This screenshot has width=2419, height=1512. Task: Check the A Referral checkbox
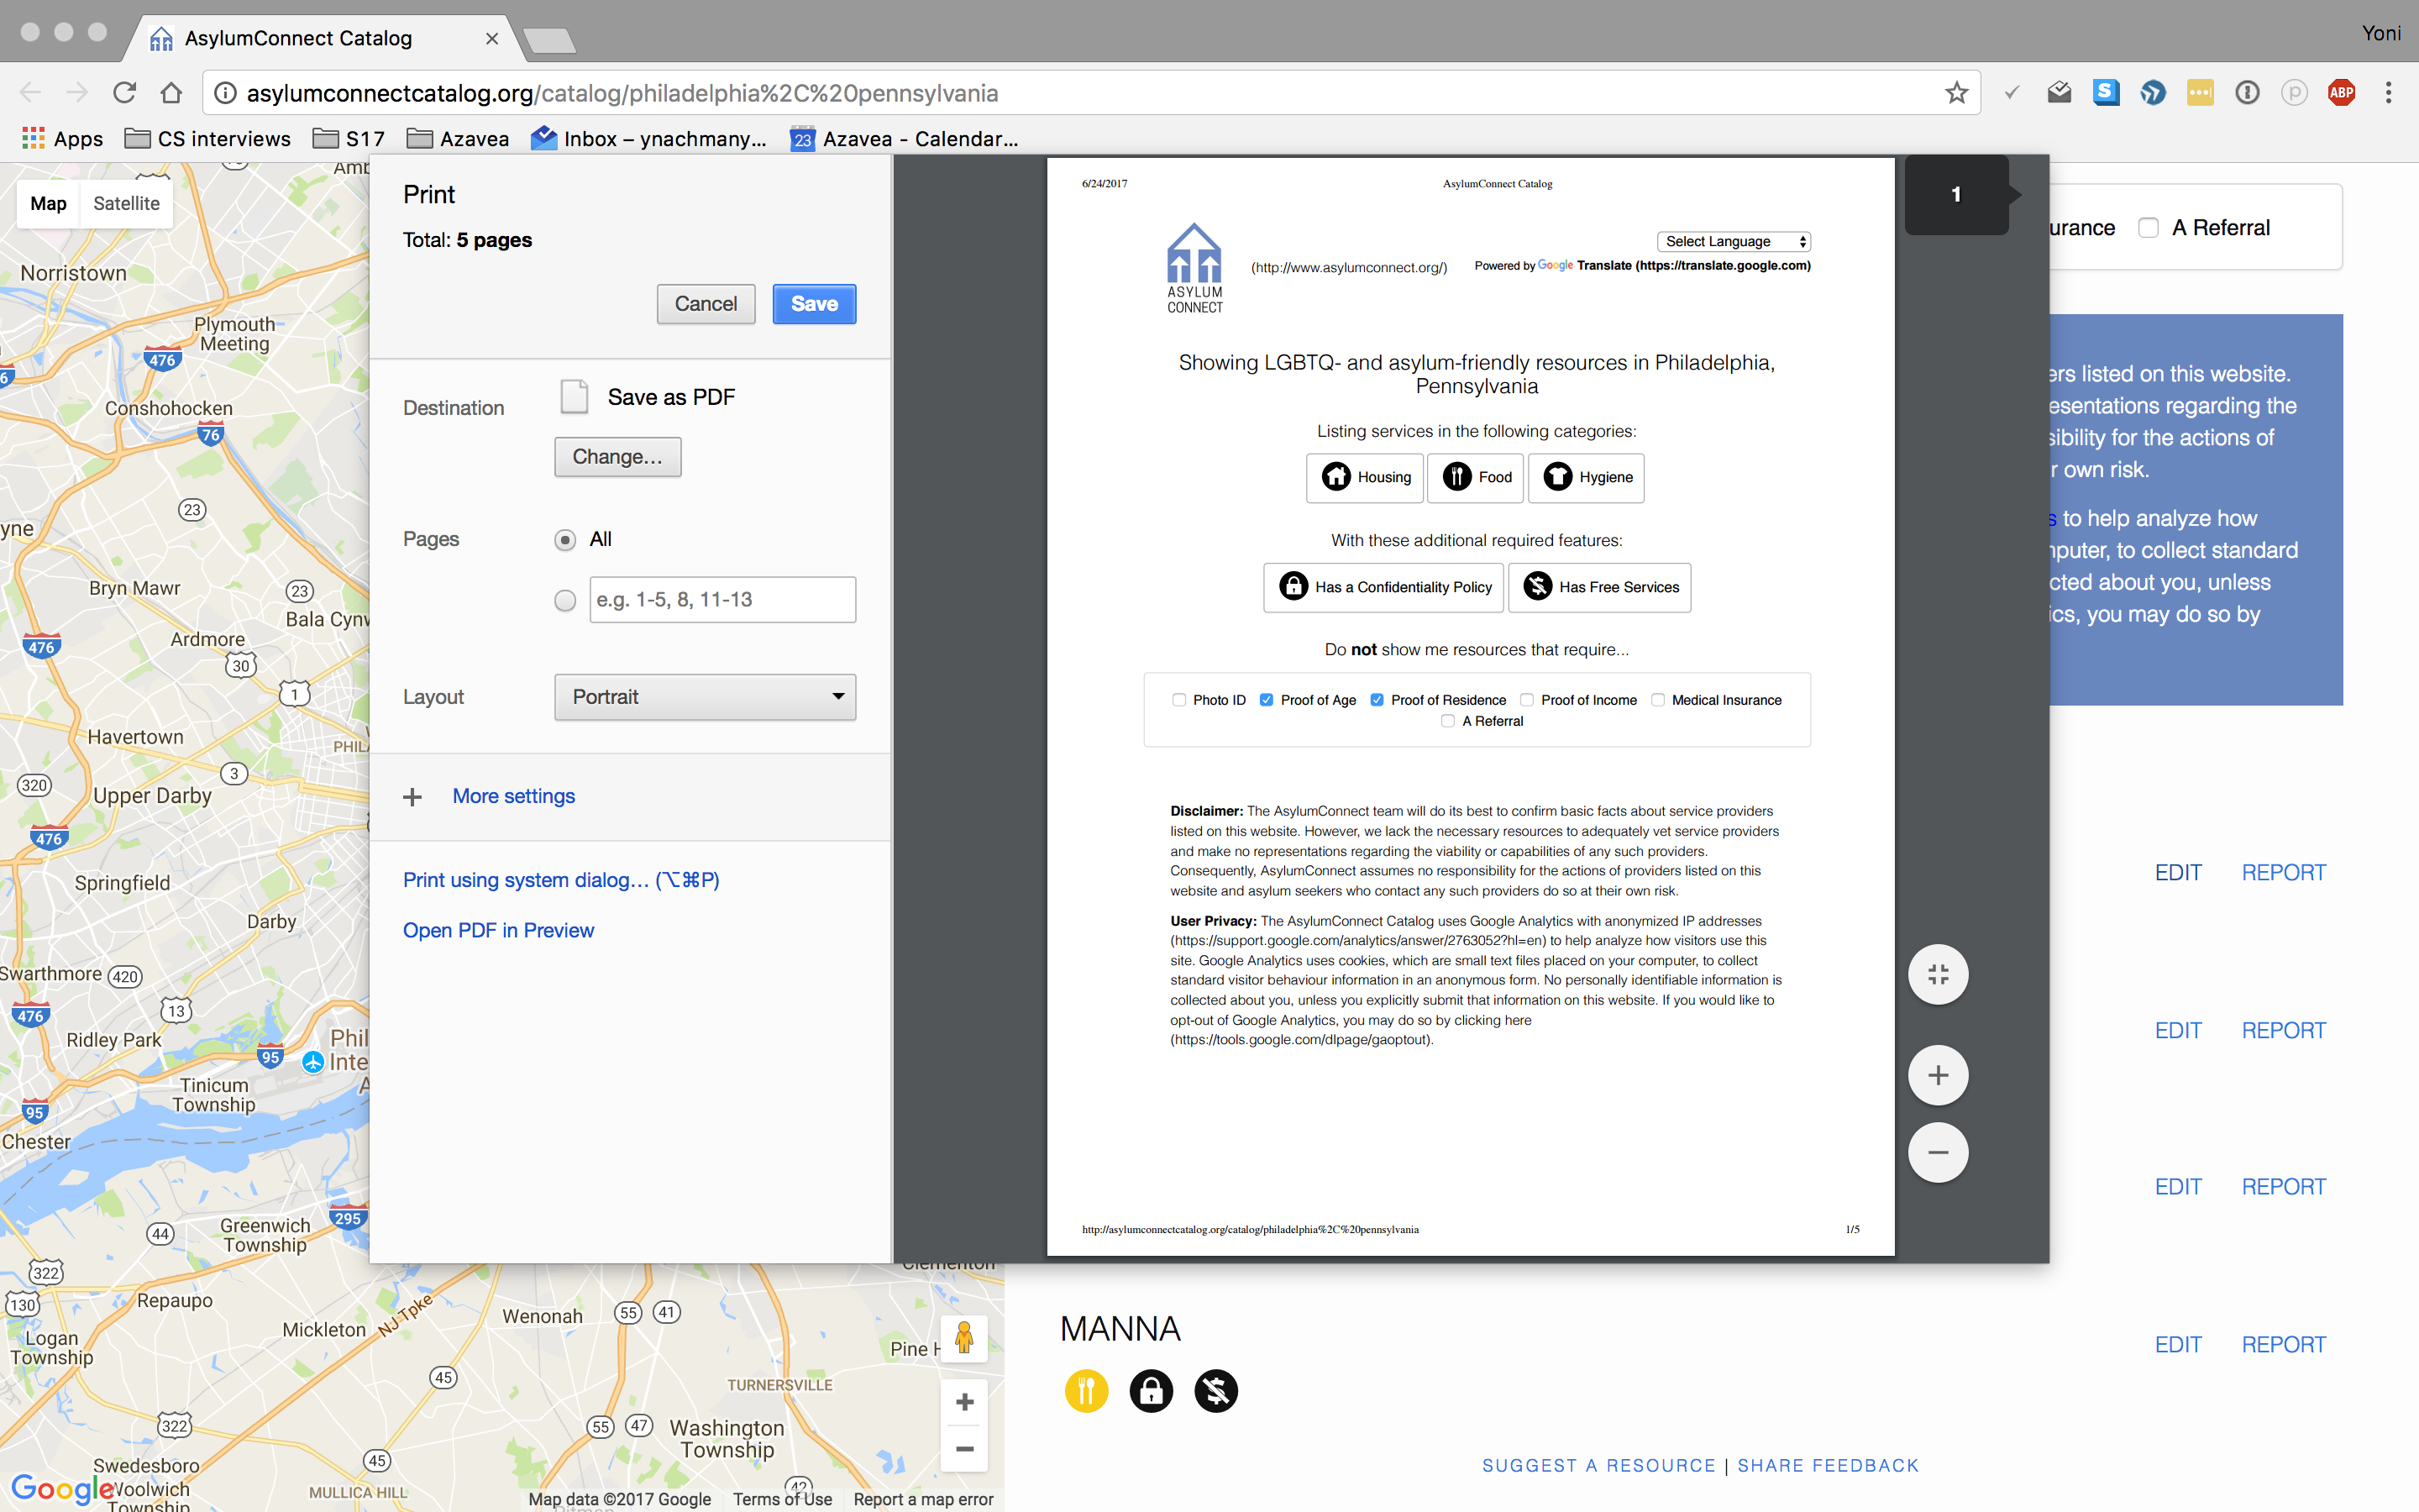(x=2148, y=228)
